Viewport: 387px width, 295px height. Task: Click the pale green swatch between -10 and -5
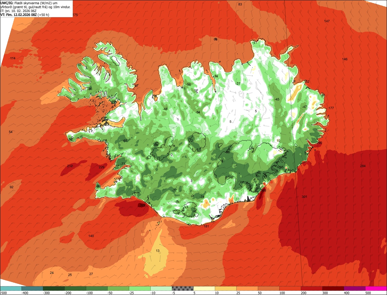(x=161, y=288)
